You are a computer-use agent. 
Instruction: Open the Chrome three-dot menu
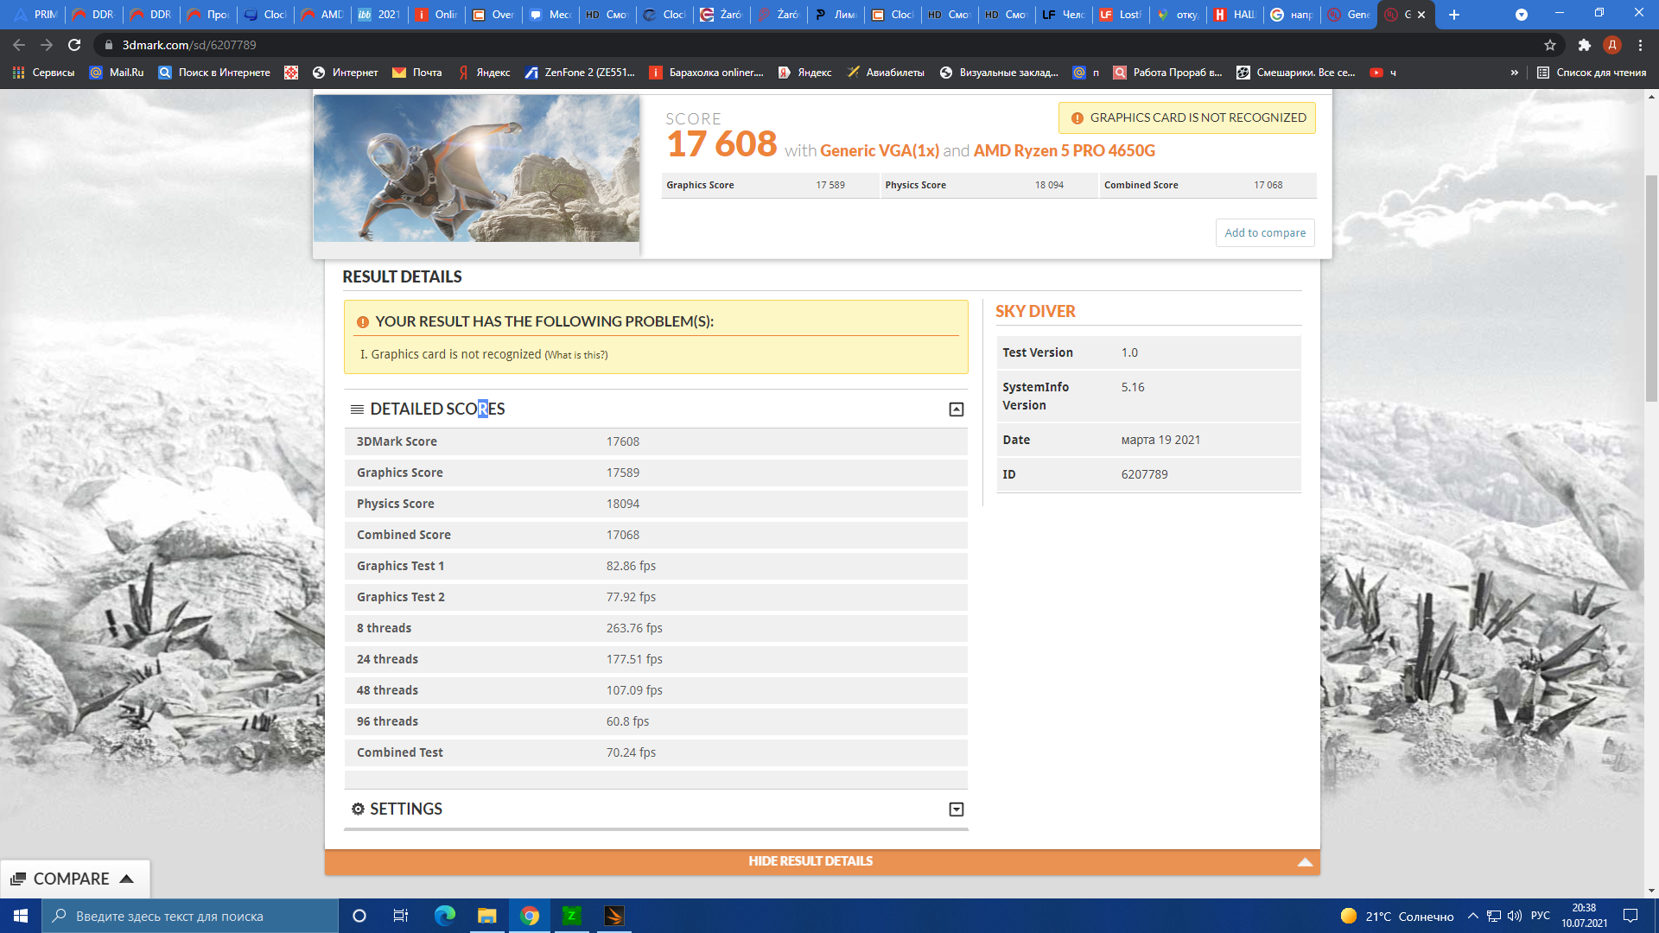pos(1640,45)
